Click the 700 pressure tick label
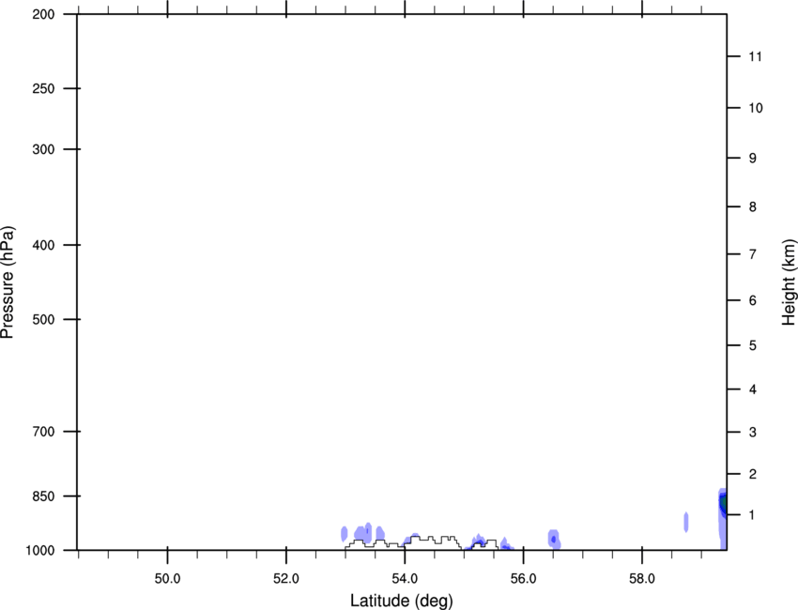The height and width of the screenshot is (610, 798). (43, 432)
